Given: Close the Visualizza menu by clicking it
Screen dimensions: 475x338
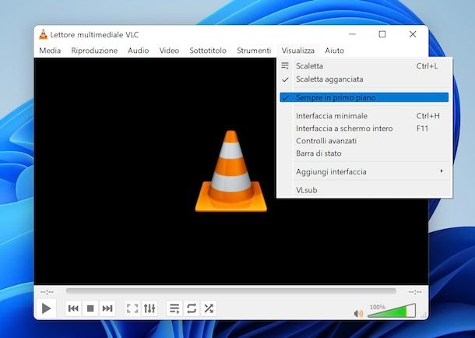Looking at the screenshot, I should (x=297, y=51).
